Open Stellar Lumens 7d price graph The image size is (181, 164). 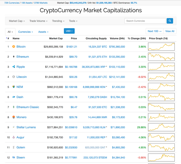[x=161, y=127]
